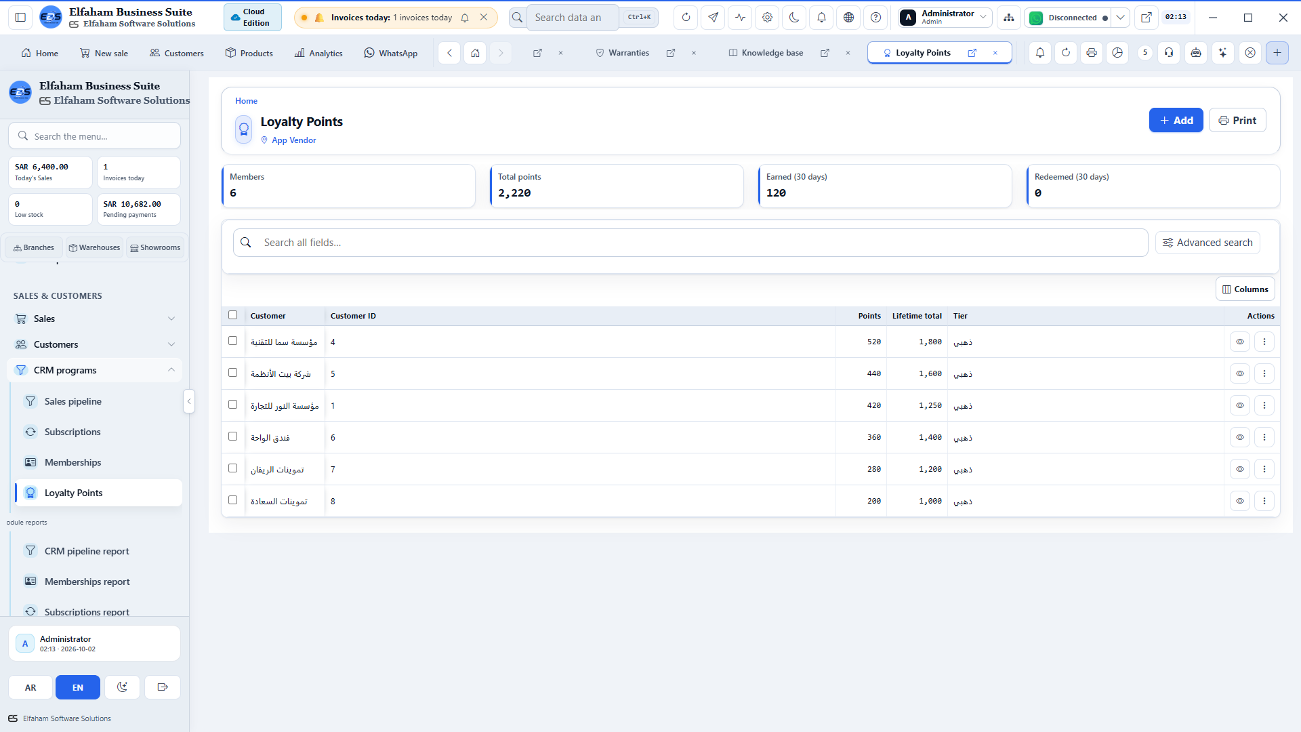Open row actions menu for customer ID 5
This screenshot has height=732, width=1301.
[x=1264, y=373]
